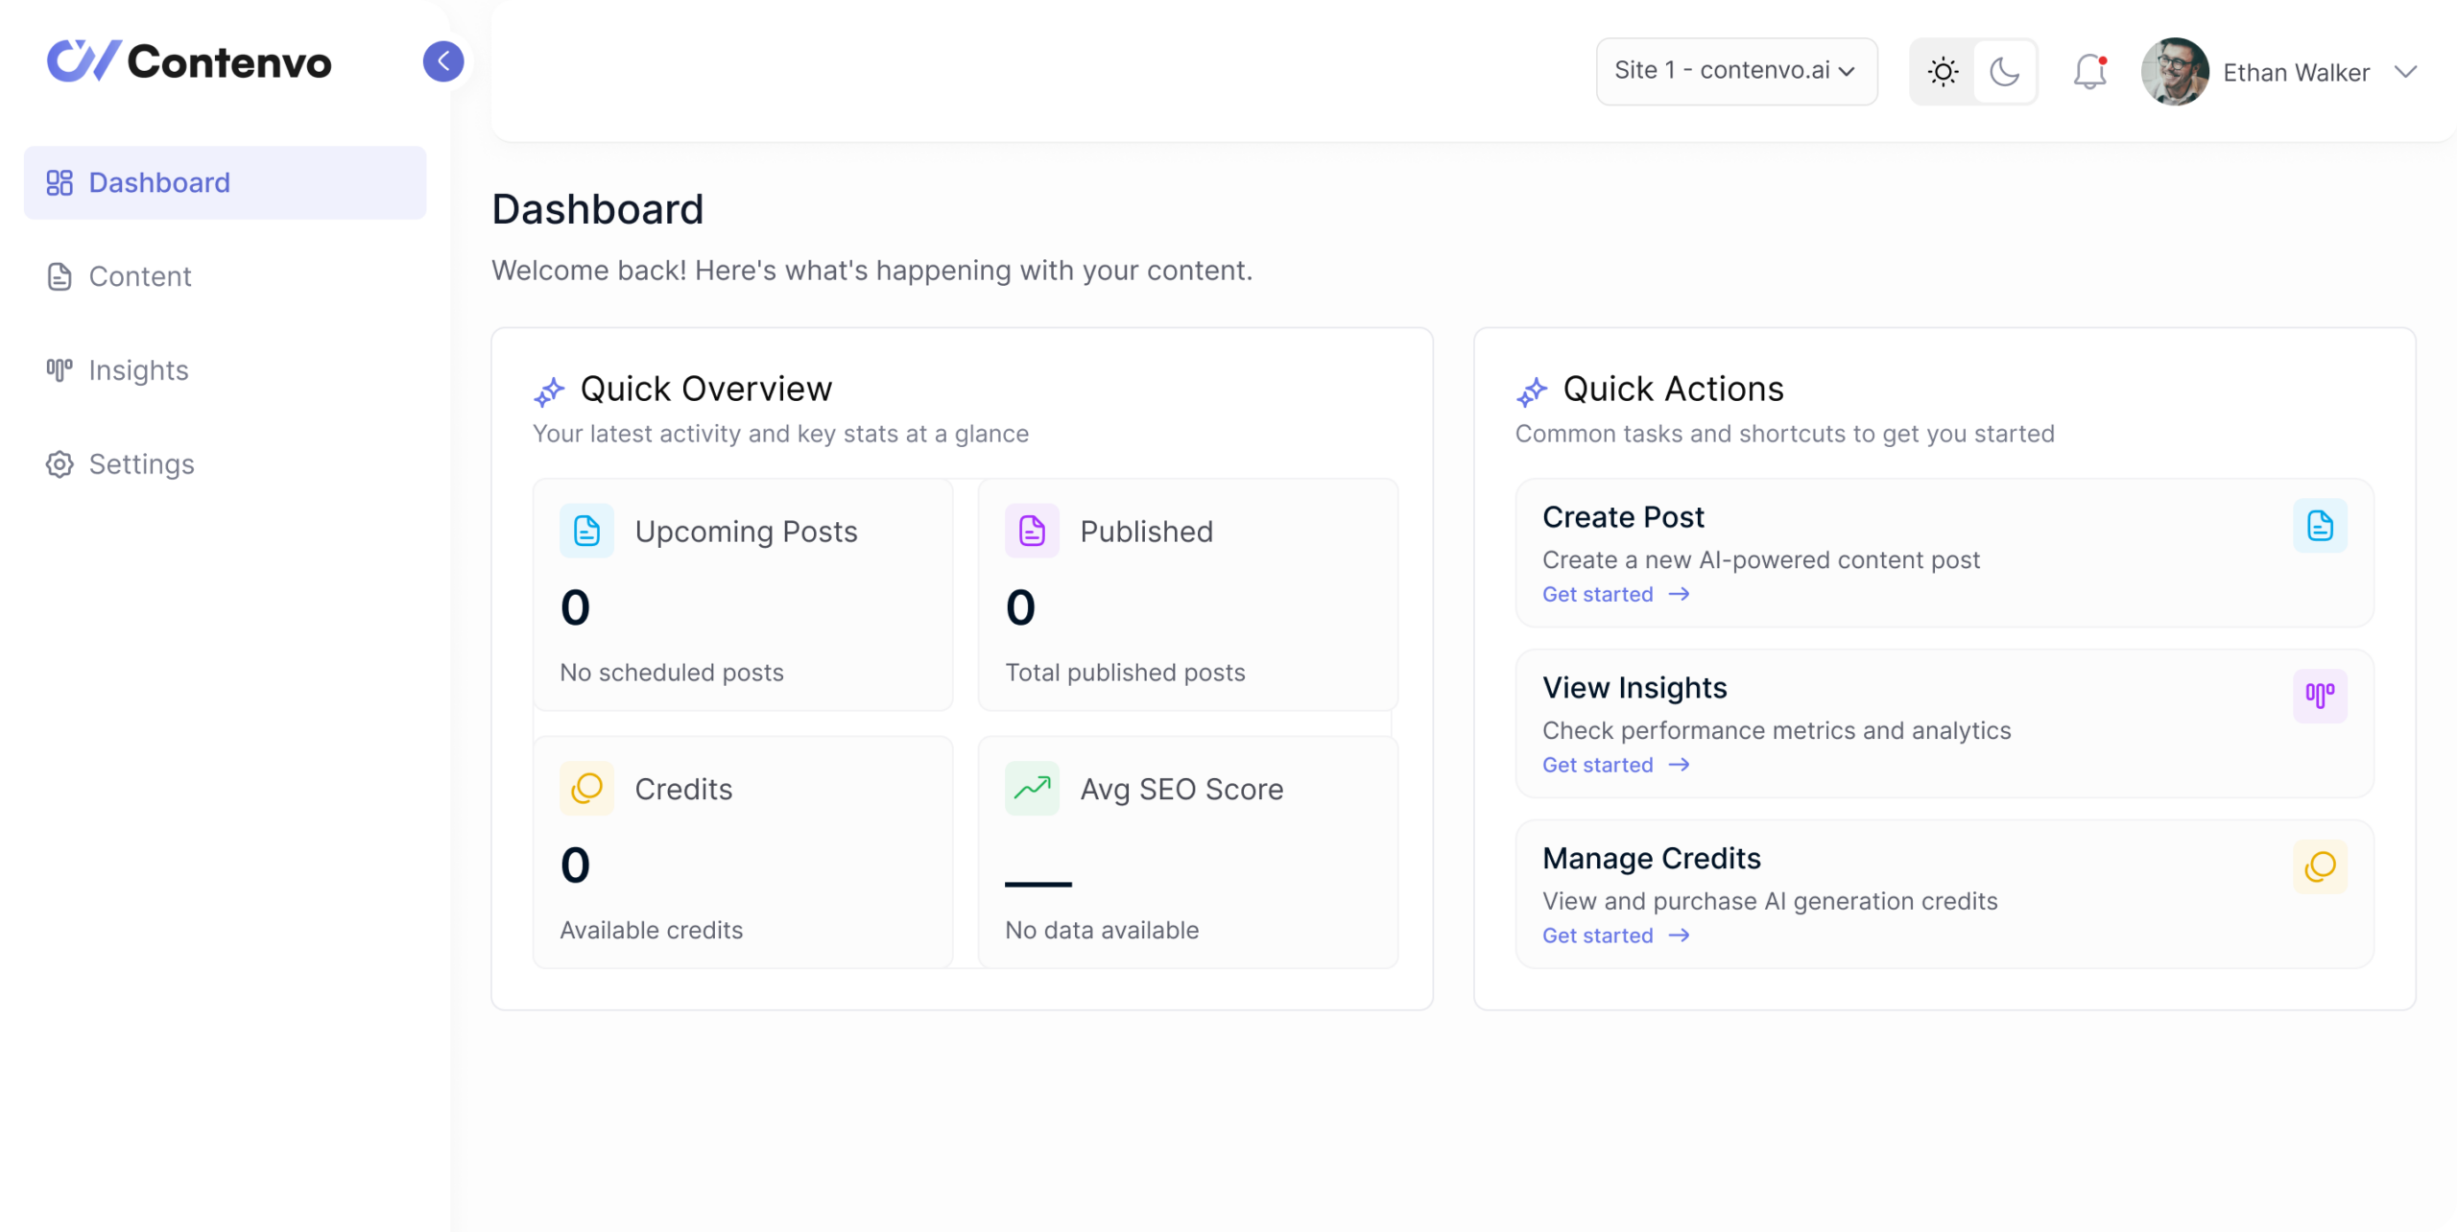
Task: Navigate to the Dashboard menu item
Action: 159,182
